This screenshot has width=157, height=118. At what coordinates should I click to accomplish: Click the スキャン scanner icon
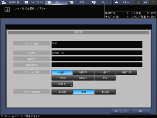coord(116,2)
